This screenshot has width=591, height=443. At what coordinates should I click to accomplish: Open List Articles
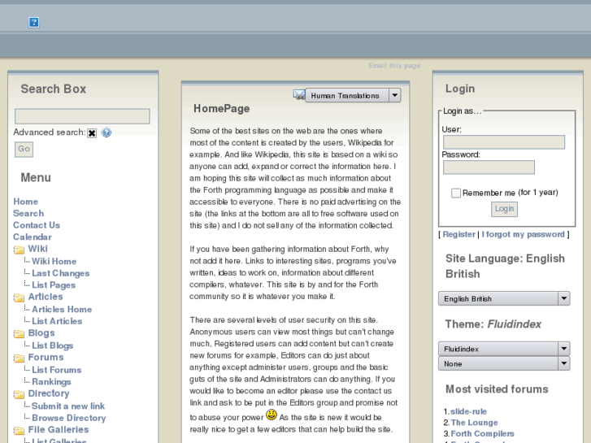57,321
